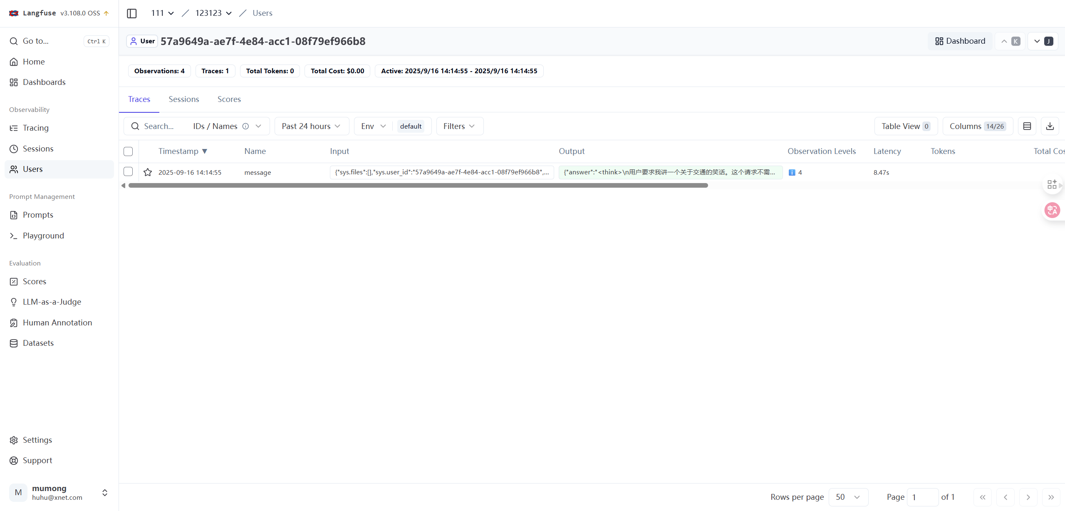Open the Rows per page dropdown

coord(848,497)
